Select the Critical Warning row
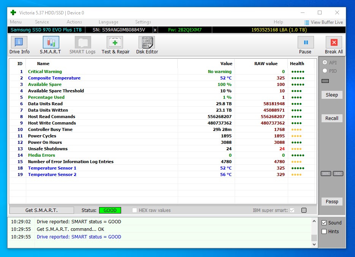The height and width of the screenshot is (257, 355). tap(163, 72)
